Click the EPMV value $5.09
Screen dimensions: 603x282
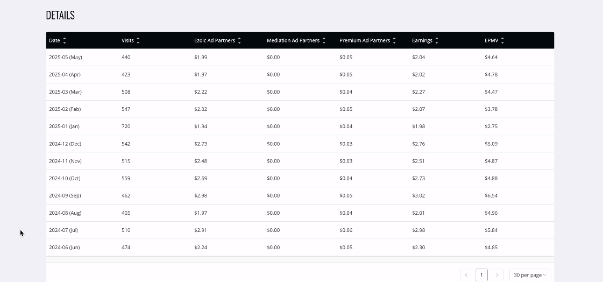coord(491,144)
